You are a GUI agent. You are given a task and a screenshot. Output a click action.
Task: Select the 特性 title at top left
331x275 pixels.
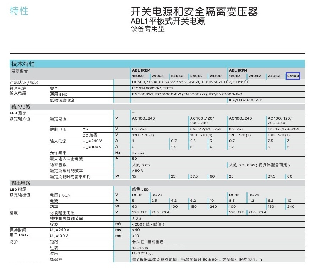click(19, 11)
